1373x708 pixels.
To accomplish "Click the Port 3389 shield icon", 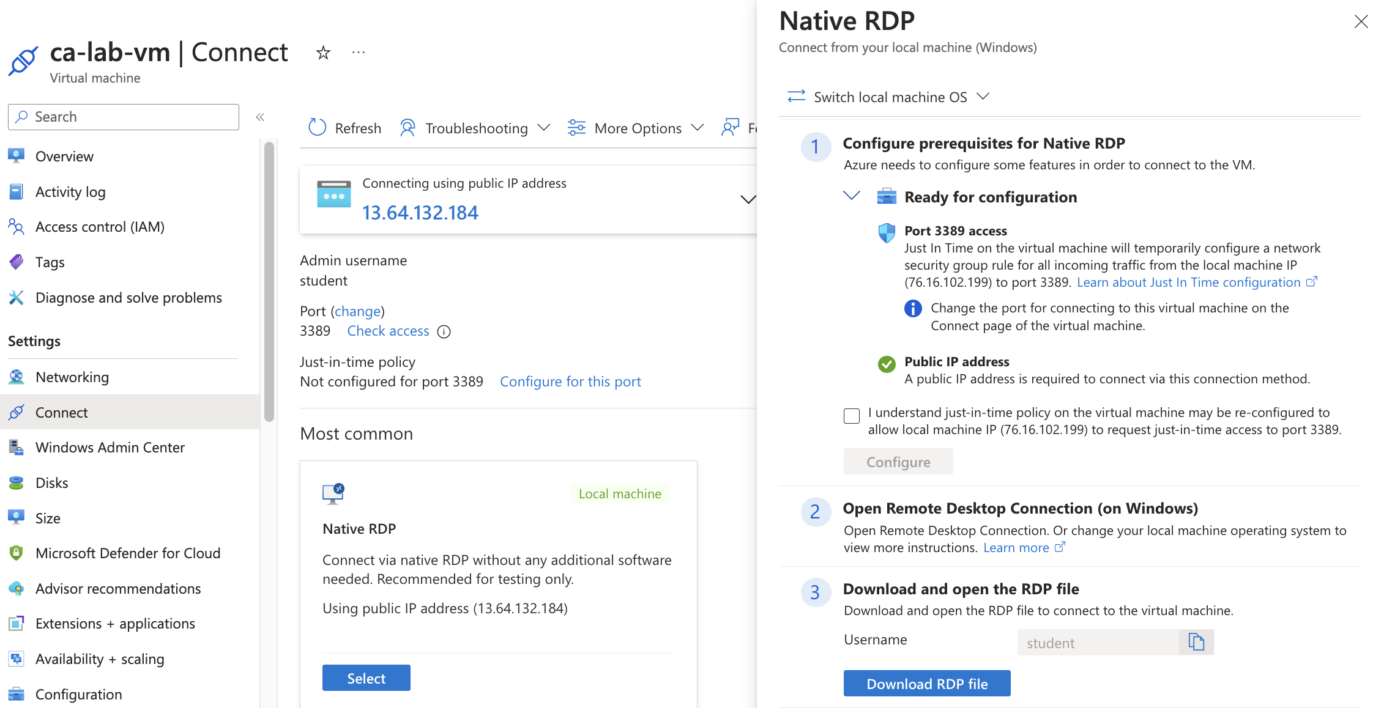I will click(x=887, y=232).
